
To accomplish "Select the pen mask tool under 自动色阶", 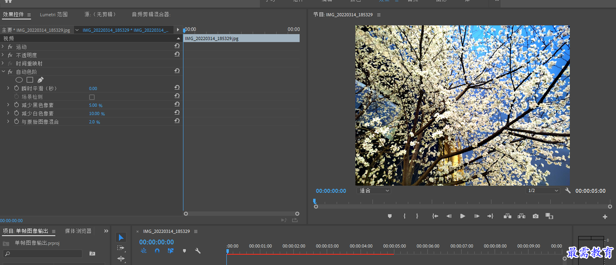I will [x=40, y=80].
